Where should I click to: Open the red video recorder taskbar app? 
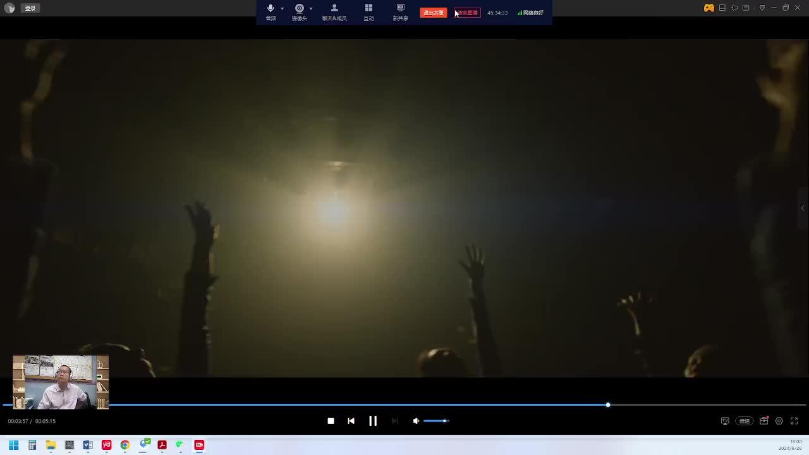pyautogui.click(x=199, y=445)
